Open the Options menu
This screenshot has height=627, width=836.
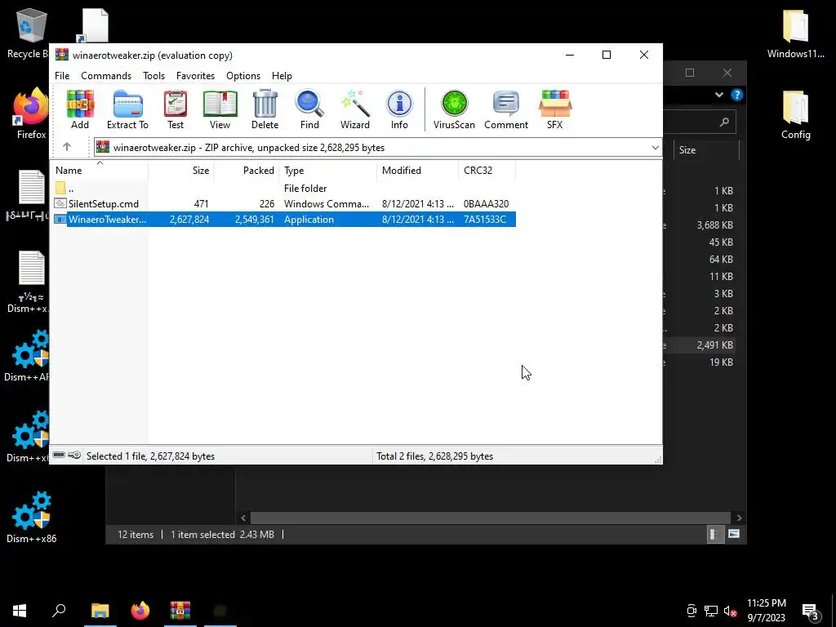coord(243,76)
